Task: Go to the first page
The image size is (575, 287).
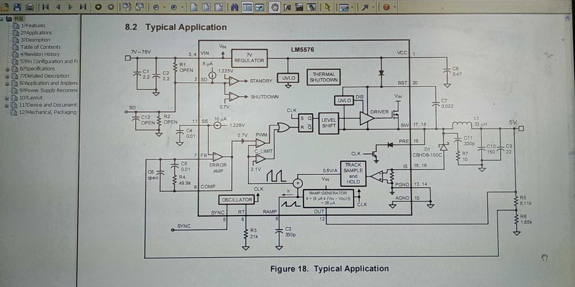Action: pos(46,7)
